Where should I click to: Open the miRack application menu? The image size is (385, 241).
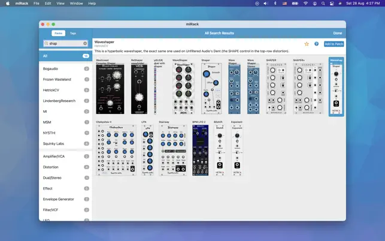point(22,4)
